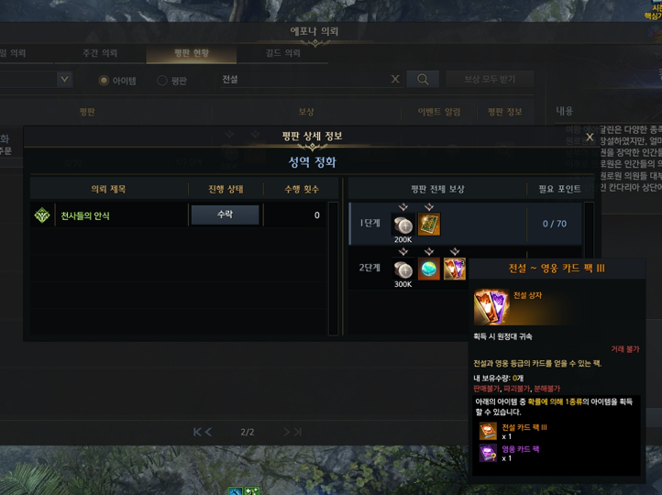Viewport: 662px width, 495px height.
Task: Switch to 주간 의뢰 tab
Action: tap(100, 53)
